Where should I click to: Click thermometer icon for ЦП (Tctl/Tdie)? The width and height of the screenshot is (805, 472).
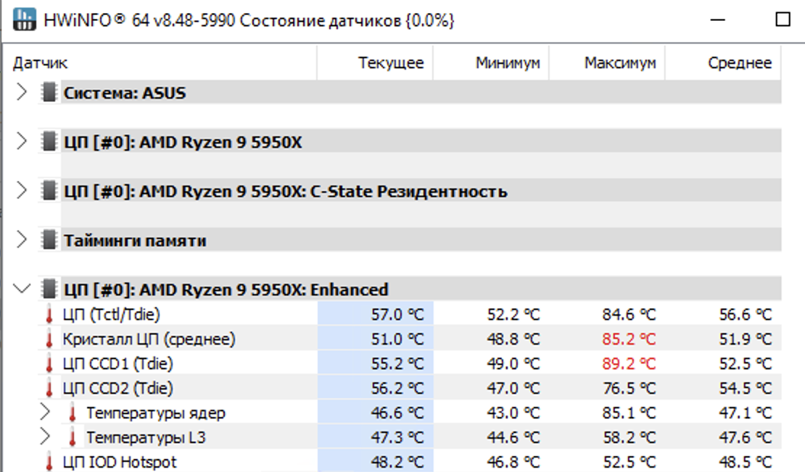click(x=49, y=314)
